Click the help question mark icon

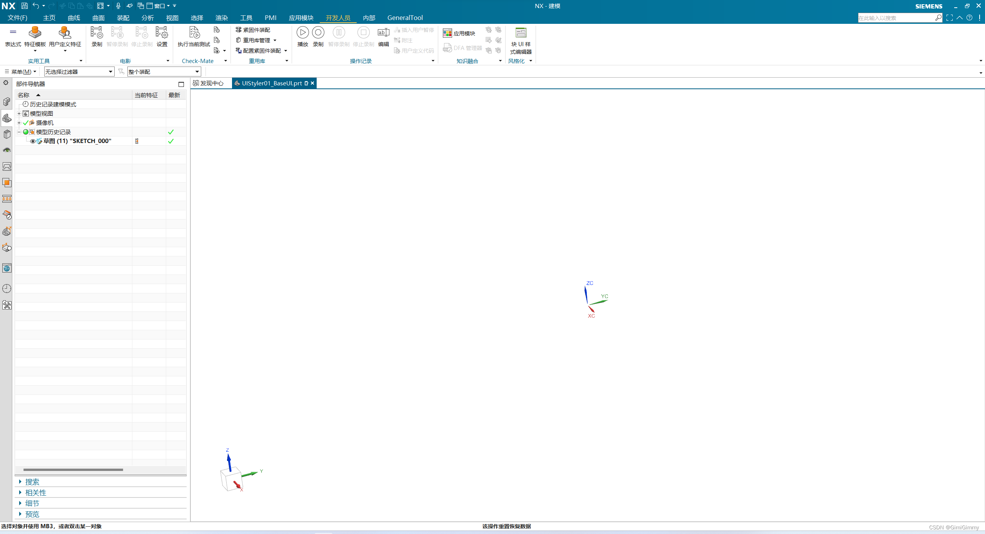point(970,18)
